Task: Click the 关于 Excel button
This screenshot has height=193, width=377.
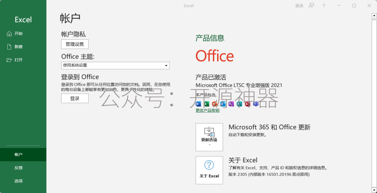Action: point(209,170)
